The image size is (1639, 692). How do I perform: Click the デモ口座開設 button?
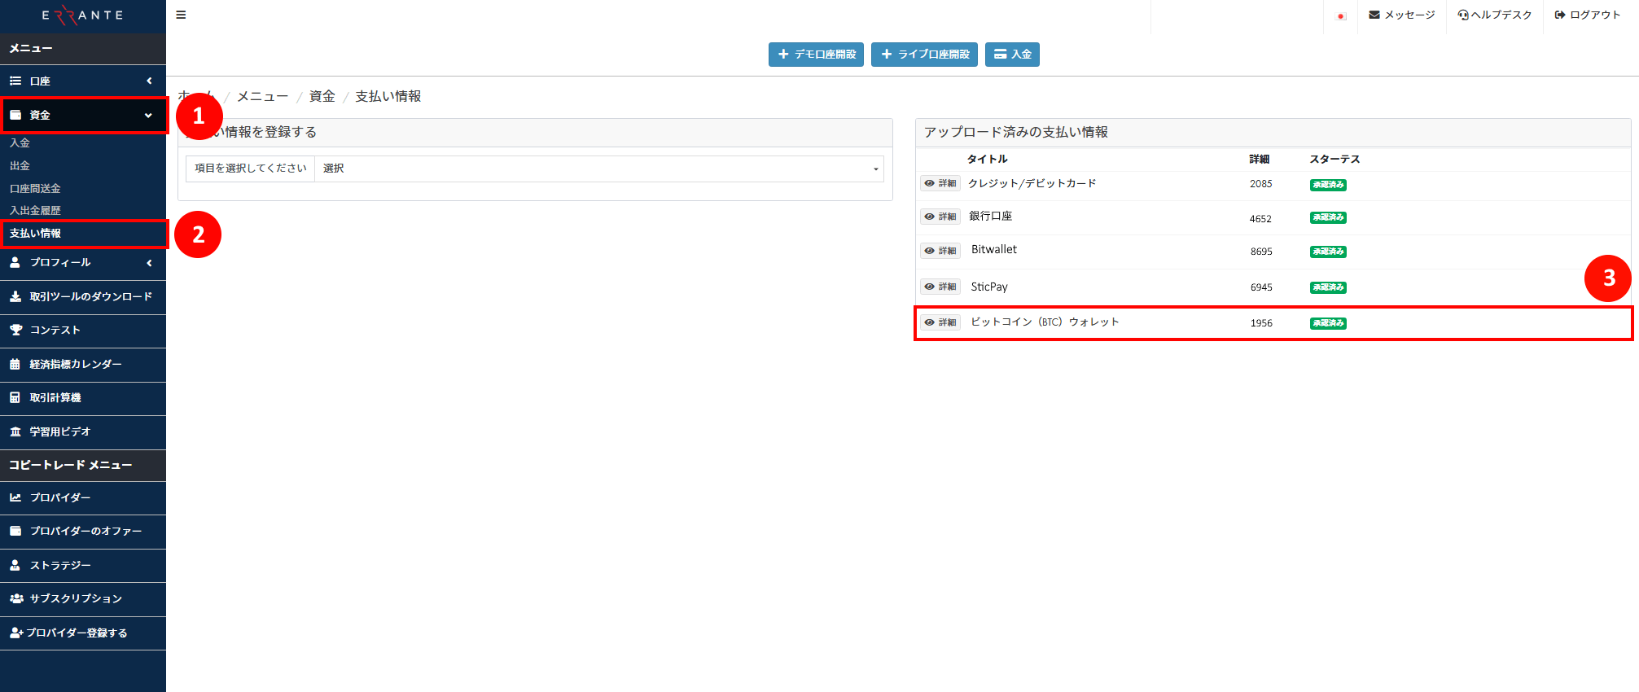pyautogui.click(x=816, y=55)
